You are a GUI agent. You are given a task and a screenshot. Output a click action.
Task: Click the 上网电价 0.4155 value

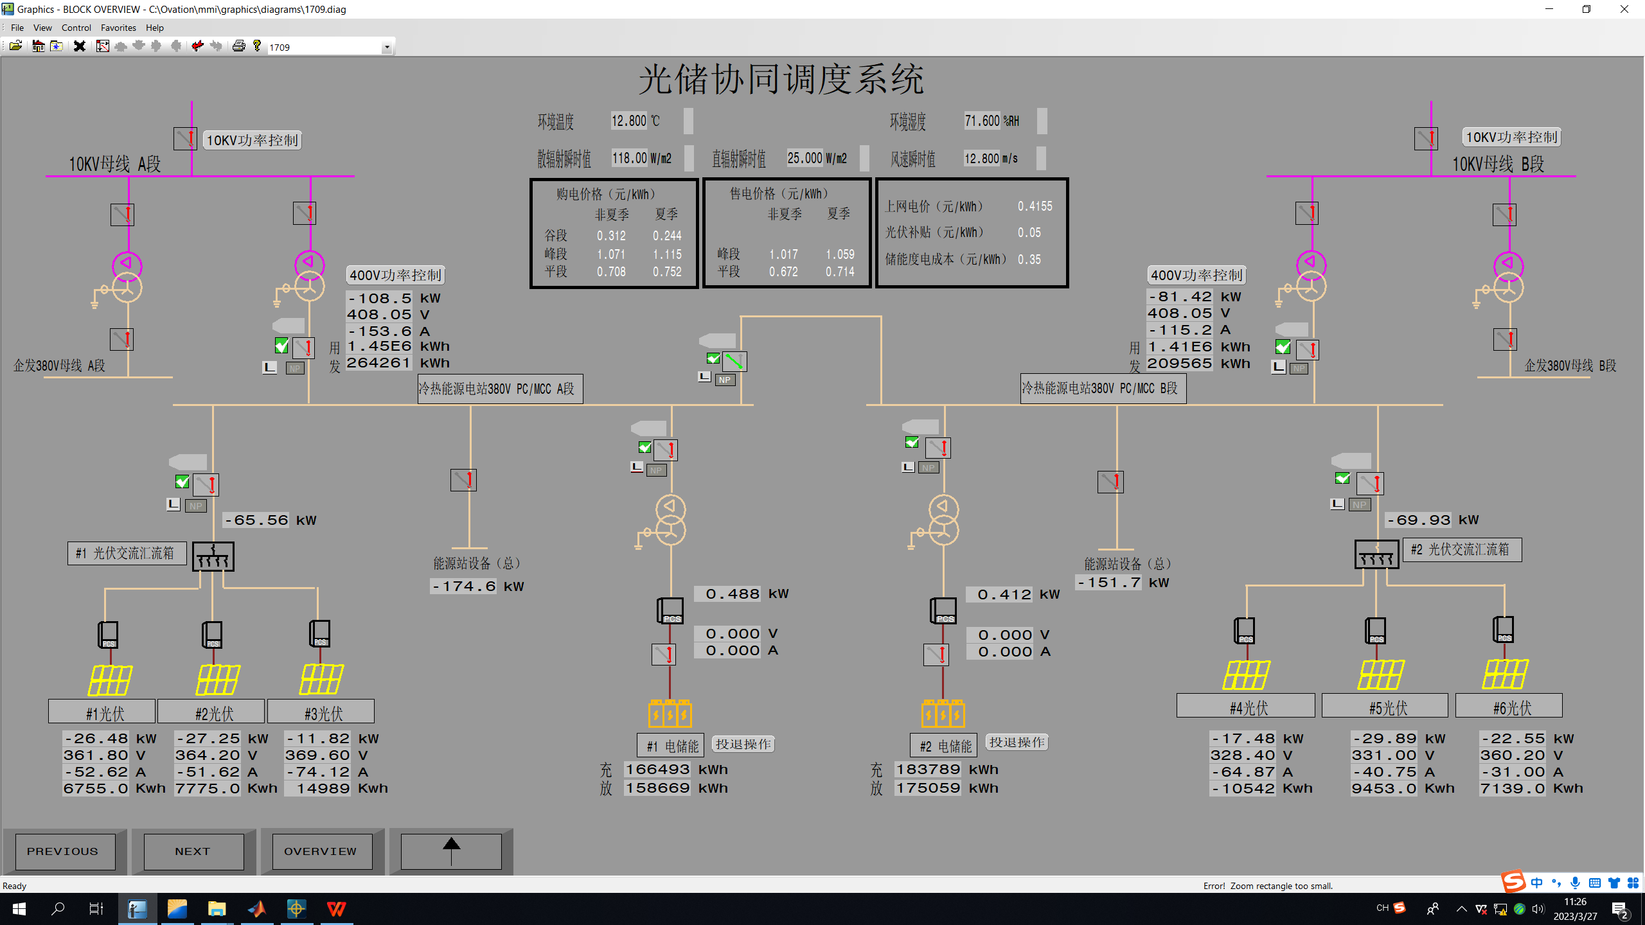(1035, 206)
